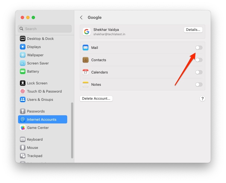Select Internet Accounts label

coord(42,119)
